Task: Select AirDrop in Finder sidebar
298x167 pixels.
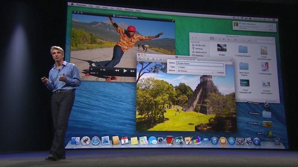Action: point(198,49)
